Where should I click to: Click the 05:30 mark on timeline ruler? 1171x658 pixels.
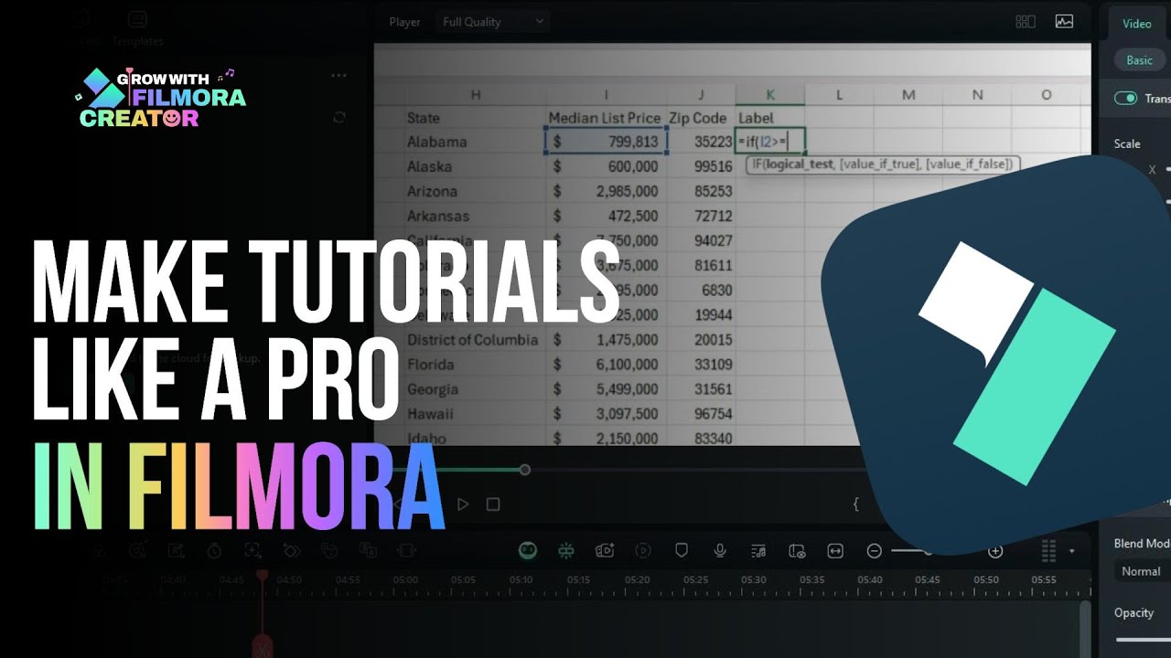point(753,579)
